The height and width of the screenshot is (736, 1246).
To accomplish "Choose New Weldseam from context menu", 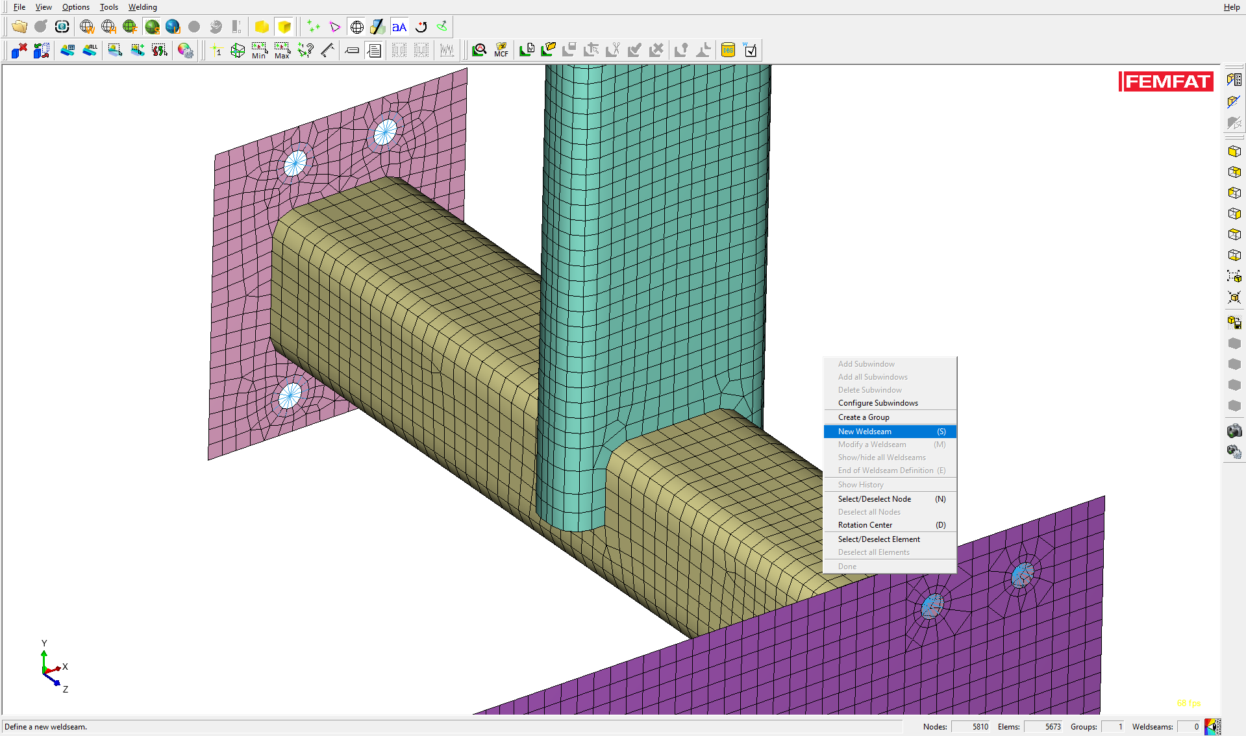I will pyautogui.click(x=864, y=432).
